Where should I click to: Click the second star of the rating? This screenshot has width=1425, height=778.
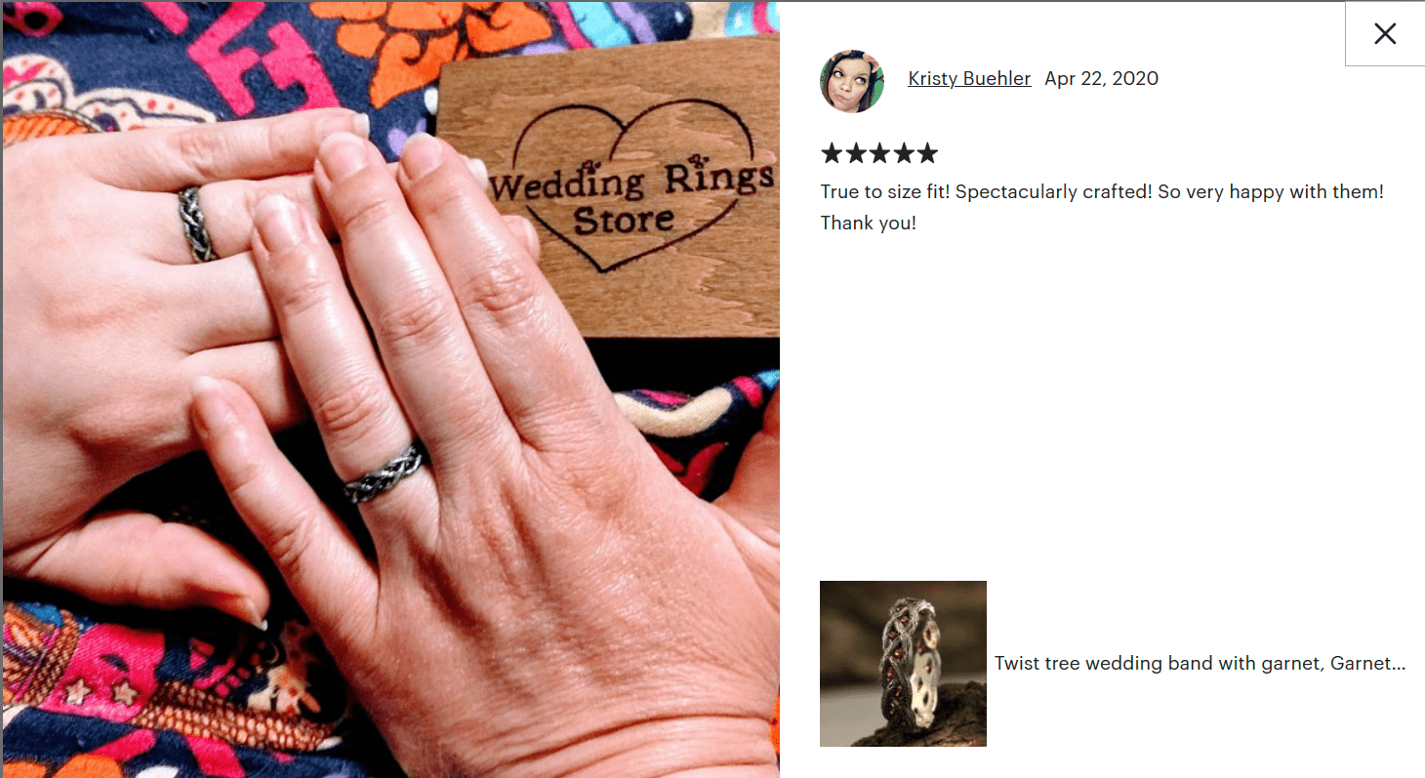coord(856,153)
